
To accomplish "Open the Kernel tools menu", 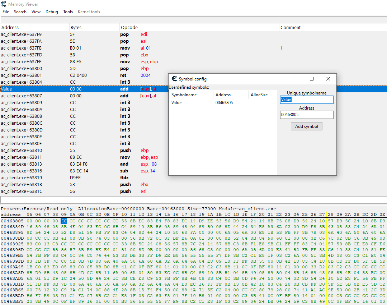I will tap(89, 12).
